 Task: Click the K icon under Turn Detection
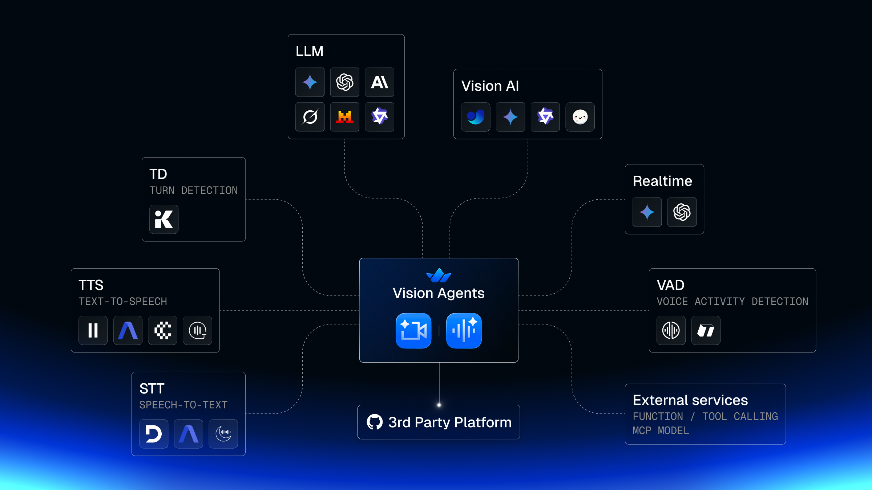tap(163, 219)
